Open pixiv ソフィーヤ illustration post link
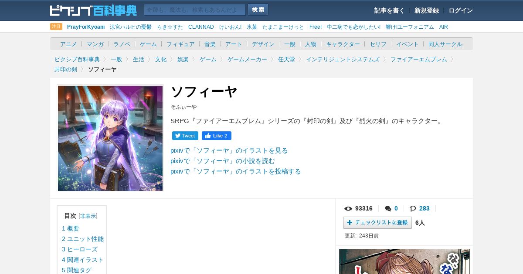This screenshot has width=523, height=274. [236, 171]
